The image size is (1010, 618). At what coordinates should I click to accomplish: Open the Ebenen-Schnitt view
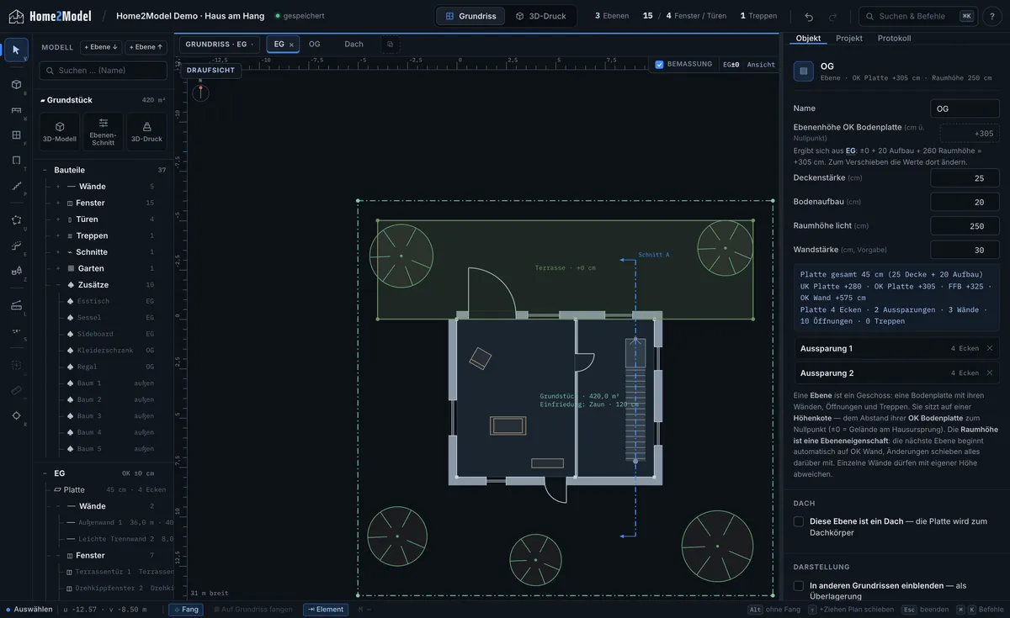104,132
